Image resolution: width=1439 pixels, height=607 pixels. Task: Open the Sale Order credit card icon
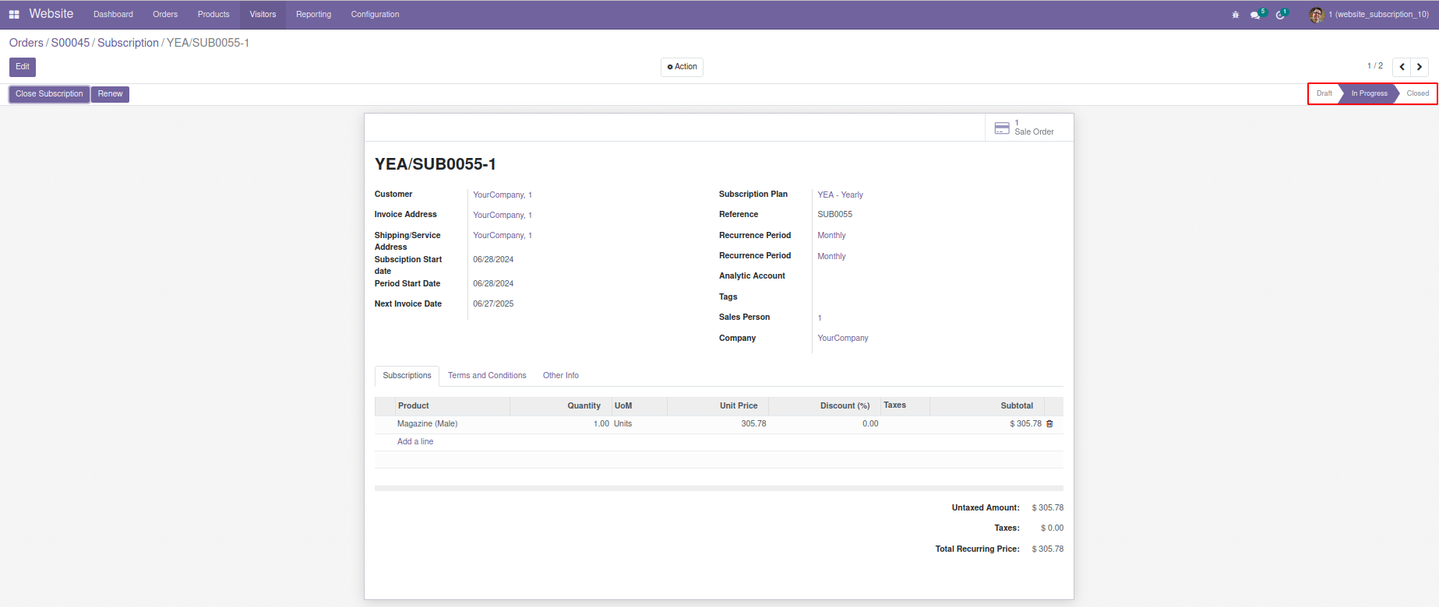1002,128
